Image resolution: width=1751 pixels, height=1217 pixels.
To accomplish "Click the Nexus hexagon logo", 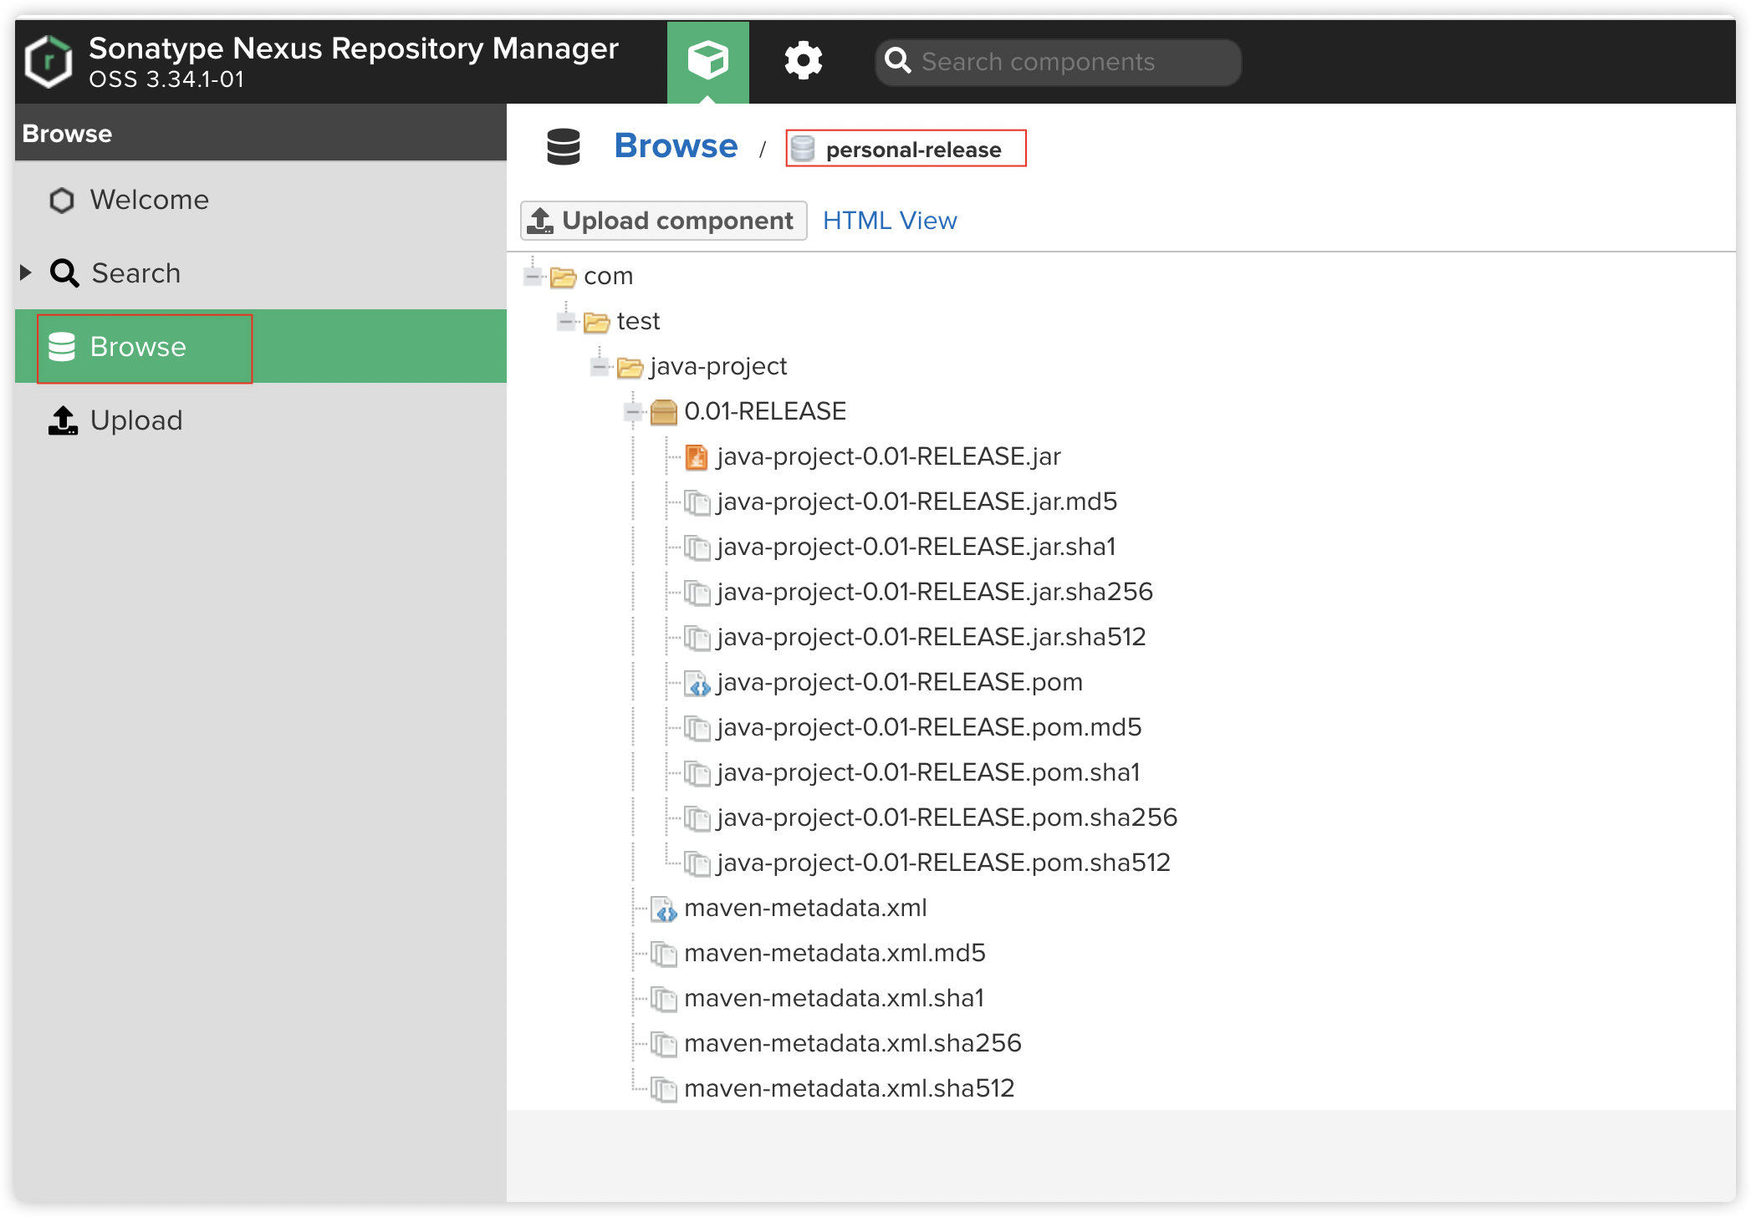I will click(x=48, y=62).
